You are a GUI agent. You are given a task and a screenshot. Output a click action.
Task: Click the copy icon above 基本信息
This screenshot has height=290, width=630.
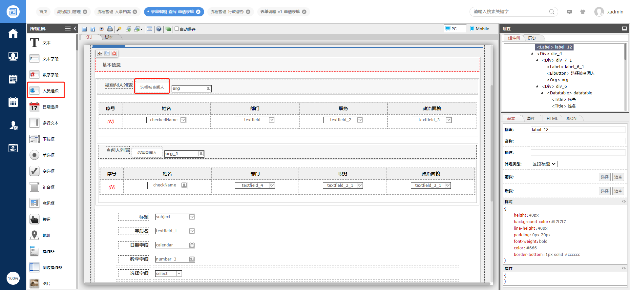click(107, 53)
